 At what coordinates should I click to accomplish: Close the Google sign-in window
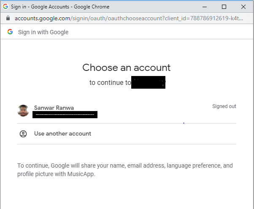tap(243, 7)
